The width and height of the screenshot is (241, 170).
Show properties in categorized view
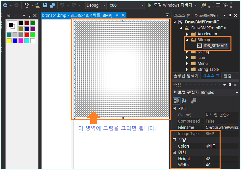point(176,101)
